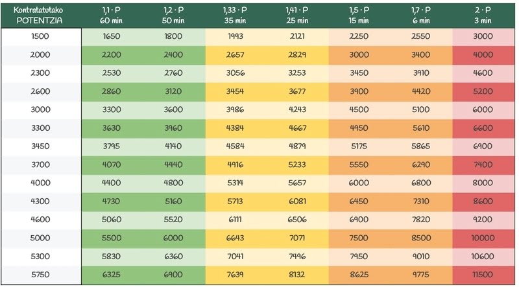Viewport: 519px width, 287px height.
Task: Select the 3450 contracted power row label
Action: tap(40, 146)
